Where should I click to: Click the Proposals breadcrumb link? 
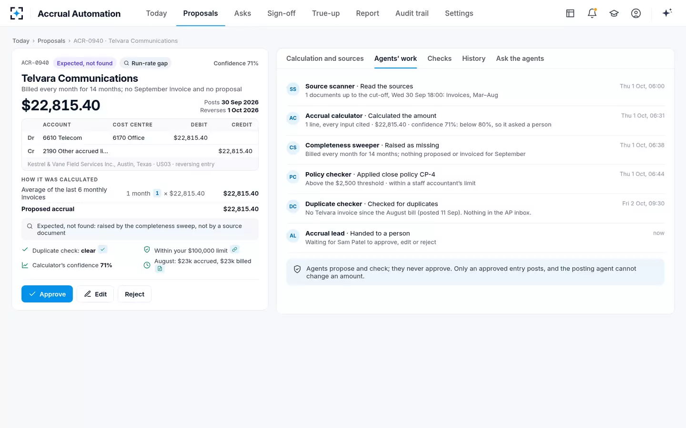51,41
